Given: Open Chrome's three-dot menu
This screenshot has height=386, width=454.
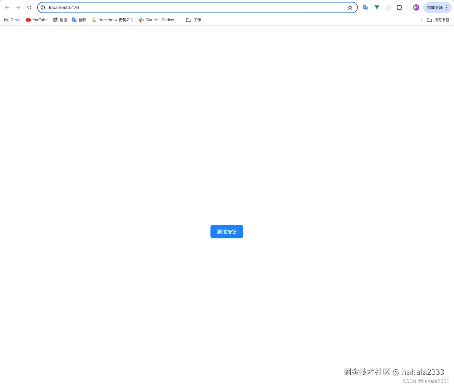Looking at the screenshot, I should (447, 7).
